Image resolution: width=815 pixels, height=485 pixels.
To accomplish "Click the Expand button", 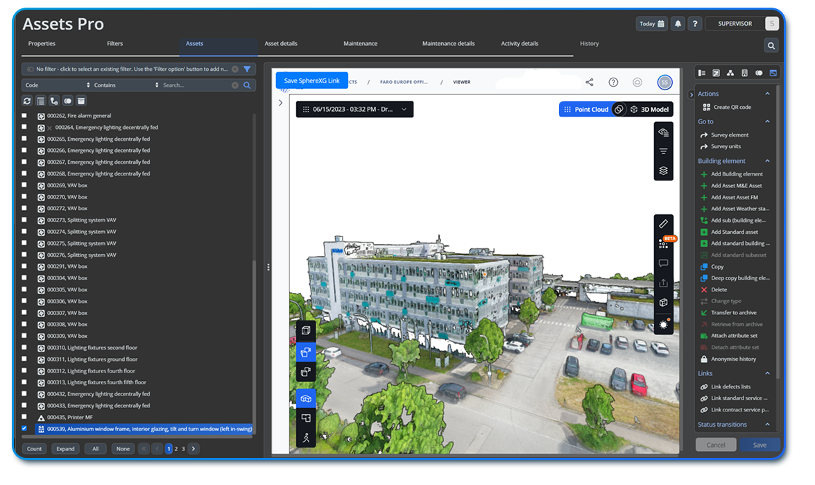I will pos(65,449).
